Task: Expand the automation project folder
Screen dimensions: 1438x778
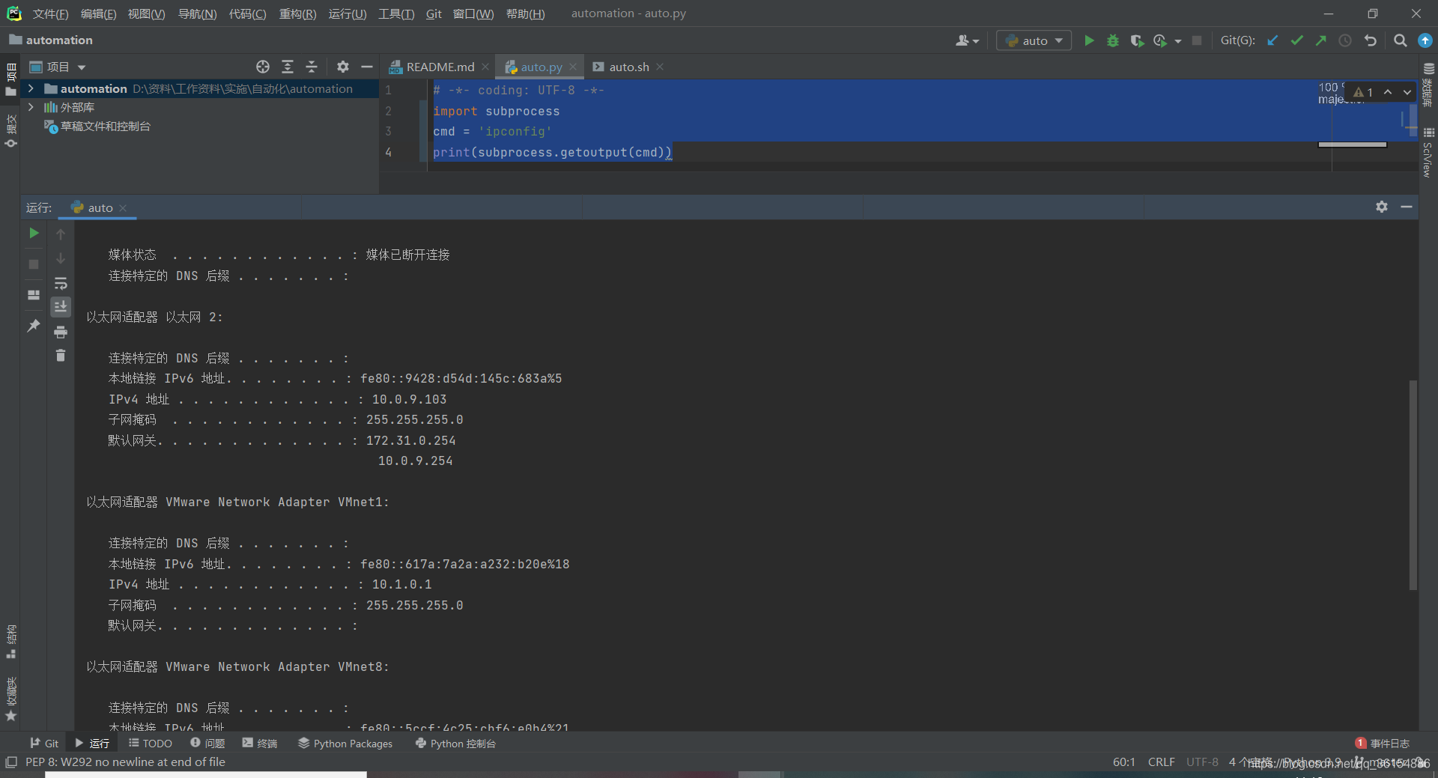Action: click(x=31, y=88)
